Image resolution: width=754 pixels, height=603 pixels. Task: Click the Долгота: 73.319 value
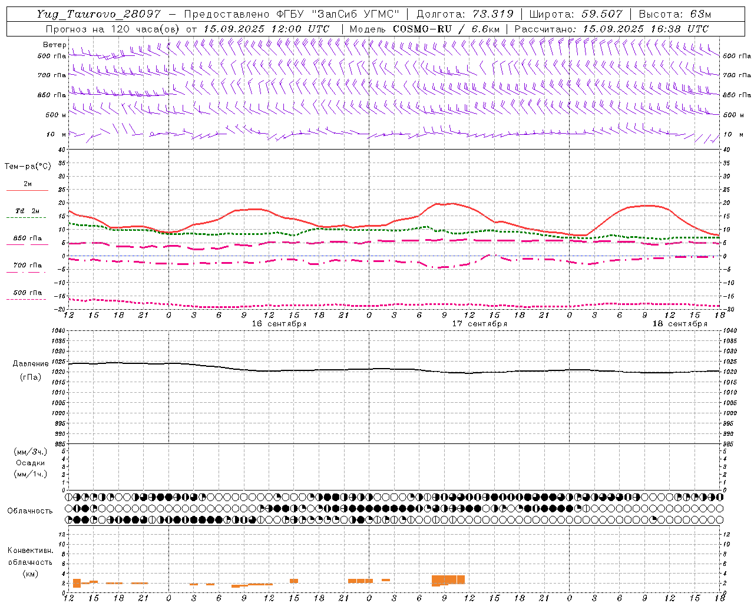465,14
